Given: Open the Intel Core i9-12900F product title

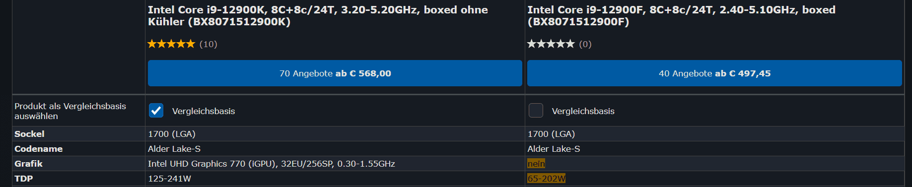Looking at the screenshot, I should point(681,15).
